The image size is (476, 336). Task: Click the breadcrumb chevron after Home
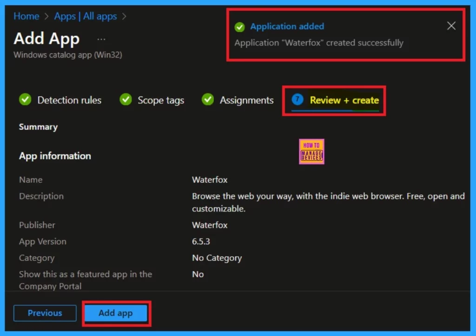tap(46, 16)
